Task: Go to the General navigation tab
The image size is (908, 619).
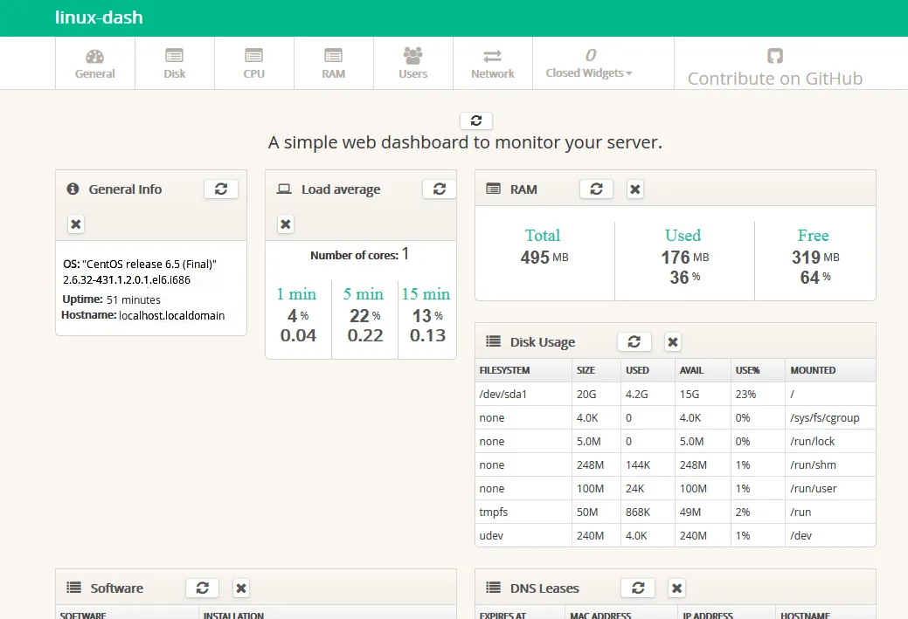Action: [94, 64]
